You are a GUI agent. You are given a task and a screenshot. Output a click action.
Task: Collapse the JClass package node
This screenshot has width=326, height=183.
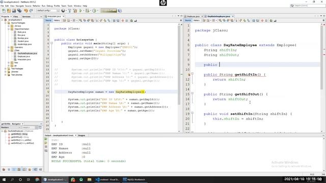tap(9, 50)
